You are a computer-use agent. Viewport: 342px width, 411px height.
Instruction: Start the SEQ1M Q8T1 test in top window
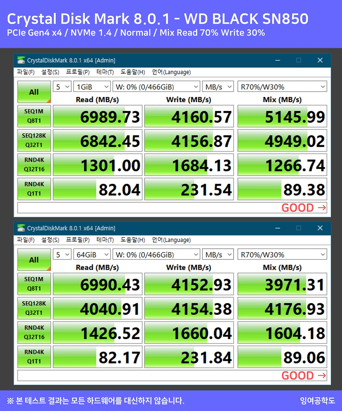tap(34, 116)
